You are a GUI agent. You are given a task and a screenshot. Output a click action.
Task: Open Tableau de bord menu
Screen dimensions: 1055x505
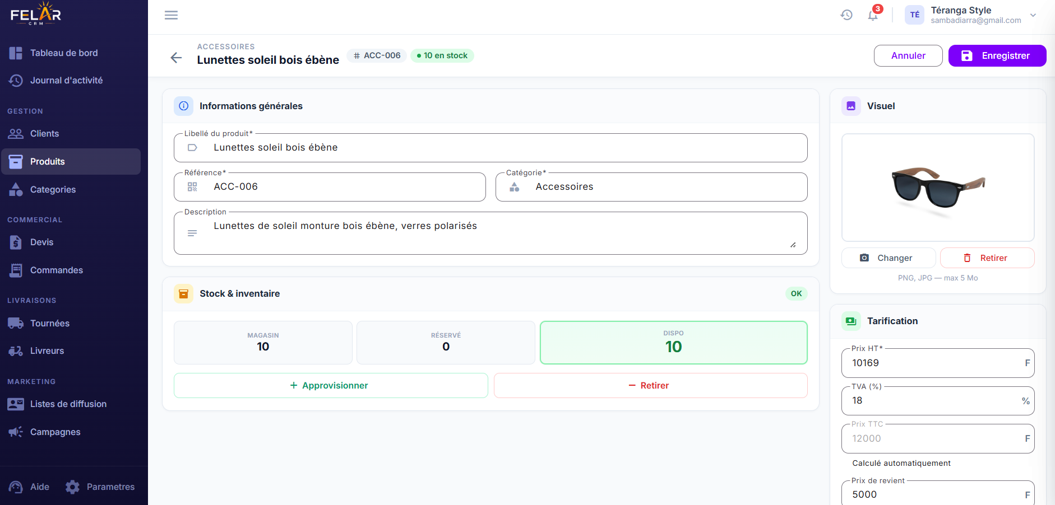tap(71, 53)
